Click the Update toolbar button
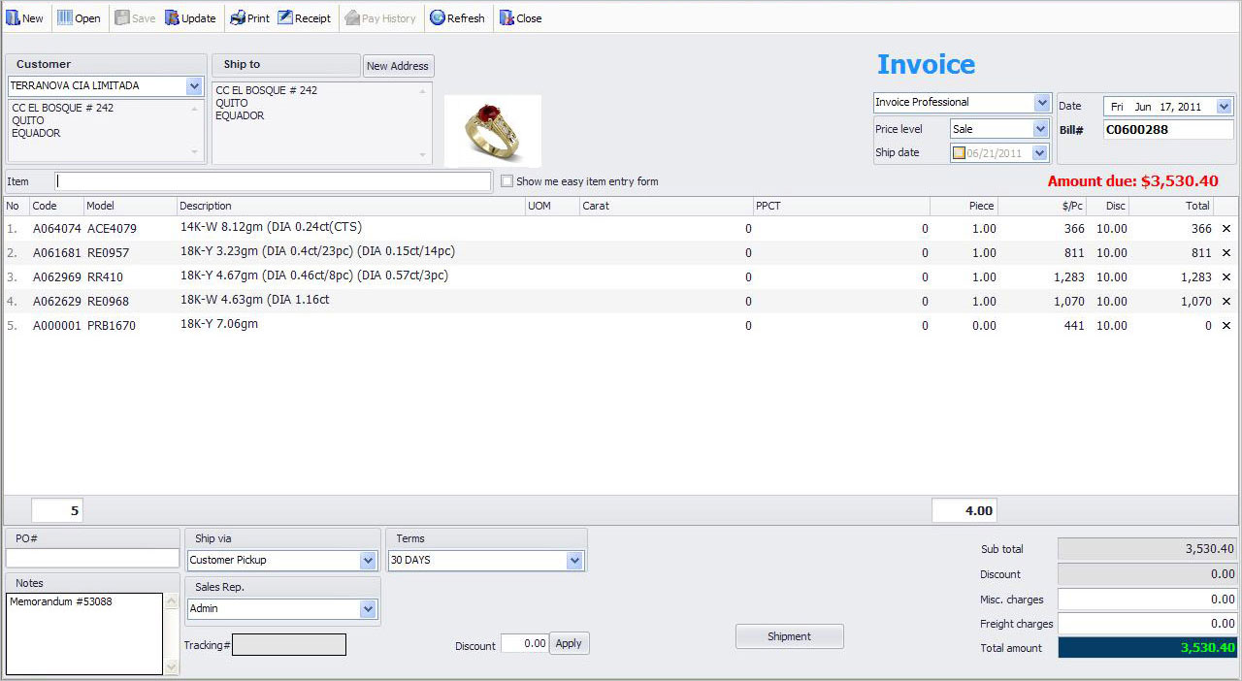 pyautogui.click(x=190, y=17)
